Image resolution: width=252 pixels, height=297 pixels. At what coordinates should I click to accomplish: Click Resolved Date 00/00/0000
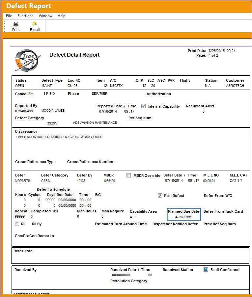coord(121,275)
